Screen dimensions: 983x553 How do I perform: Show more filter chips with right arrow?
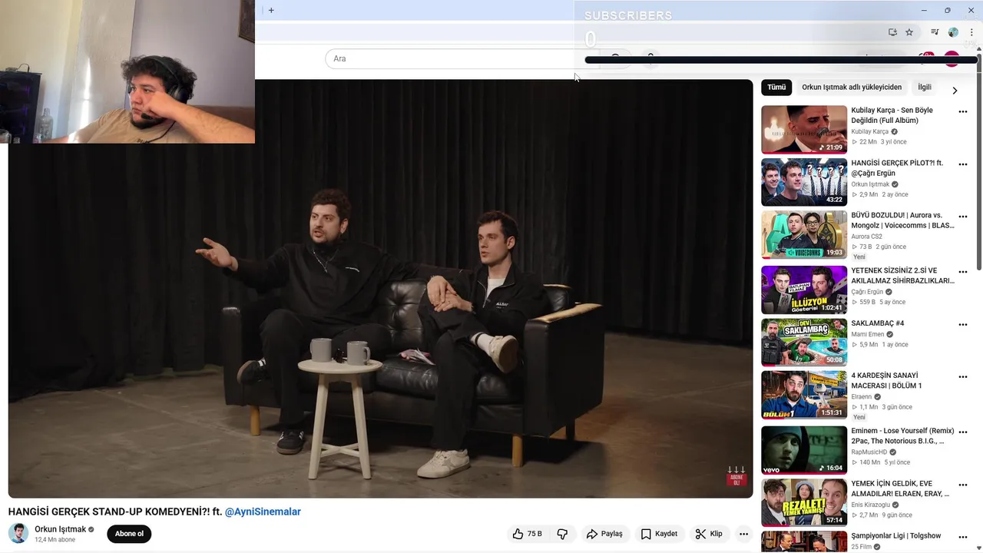coord(955,91)
